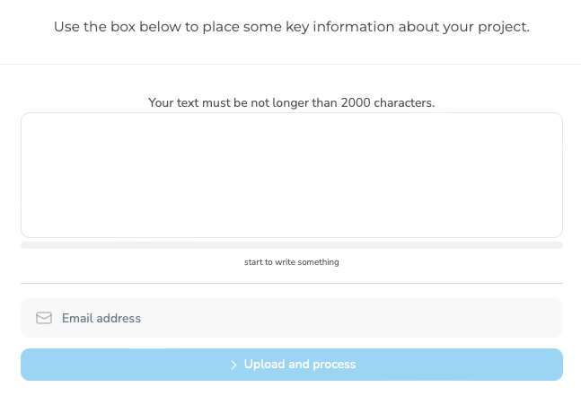581x405 pixels.
Task: Click the 'Use the box below' heading text
Action: 292,27
